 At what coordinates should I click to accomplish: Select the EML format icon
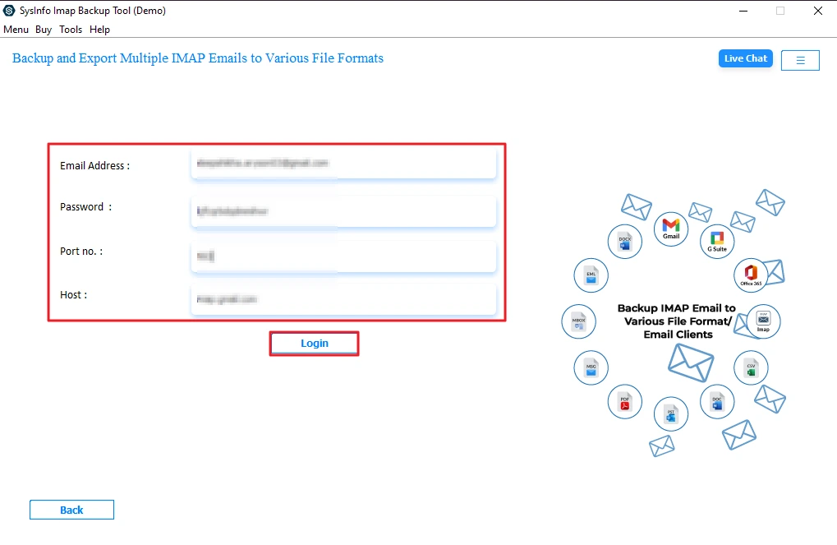click(590, 275)
